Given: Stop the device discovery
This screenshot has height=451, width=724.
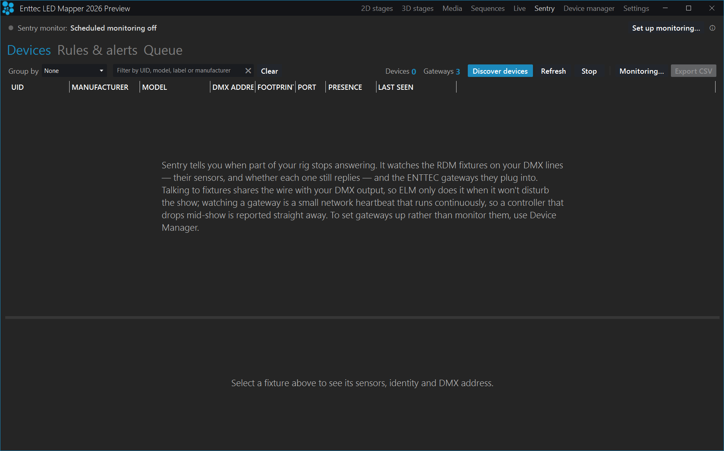Looking at the screenshot, I should (589, 71).
